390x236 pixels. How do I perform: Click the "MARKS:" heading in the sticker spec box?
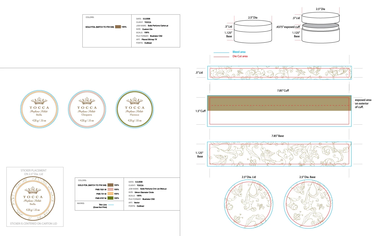coord(81,203)
